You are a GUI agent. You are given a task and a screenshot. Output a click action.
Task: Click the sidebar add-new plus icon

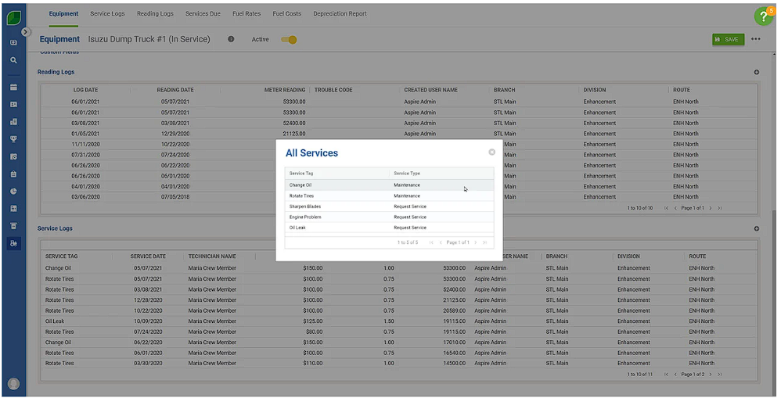[13, 42]
